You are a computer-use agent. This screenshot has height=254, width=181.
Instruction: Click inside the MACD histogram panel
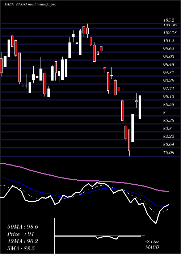point(100,236)
